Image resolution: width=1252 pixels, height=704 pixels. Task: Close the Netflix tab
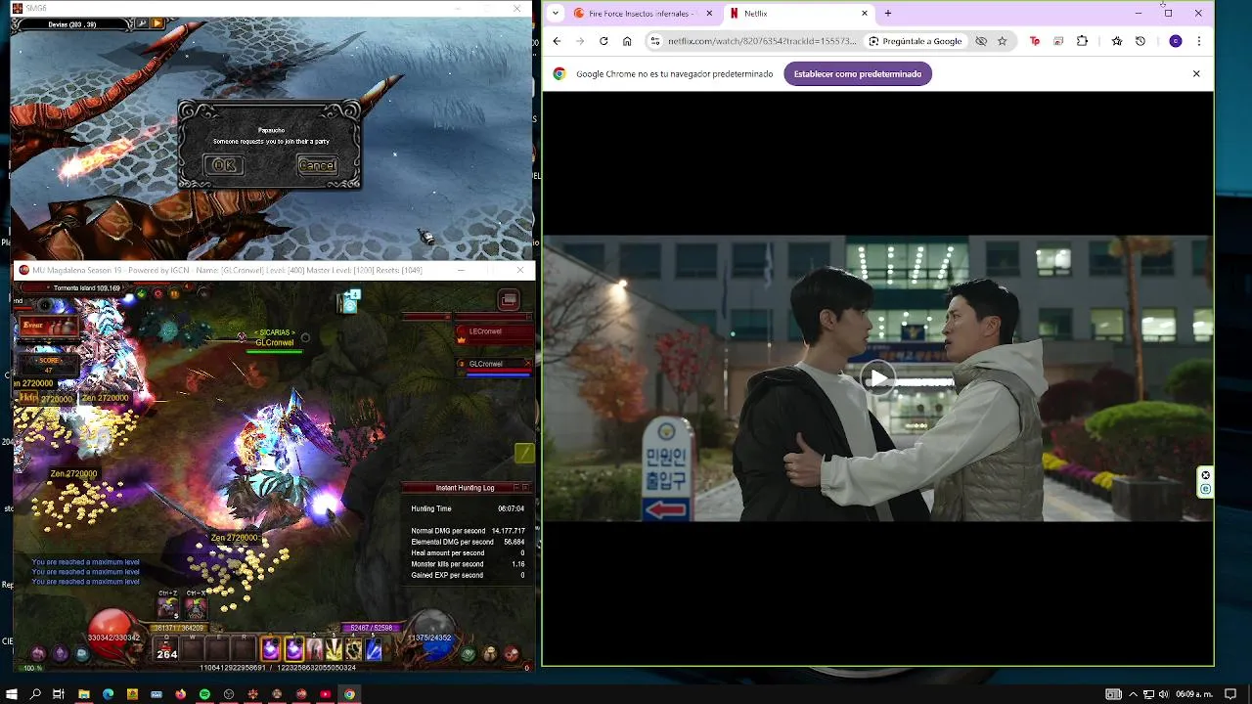(x=864, y=14)
